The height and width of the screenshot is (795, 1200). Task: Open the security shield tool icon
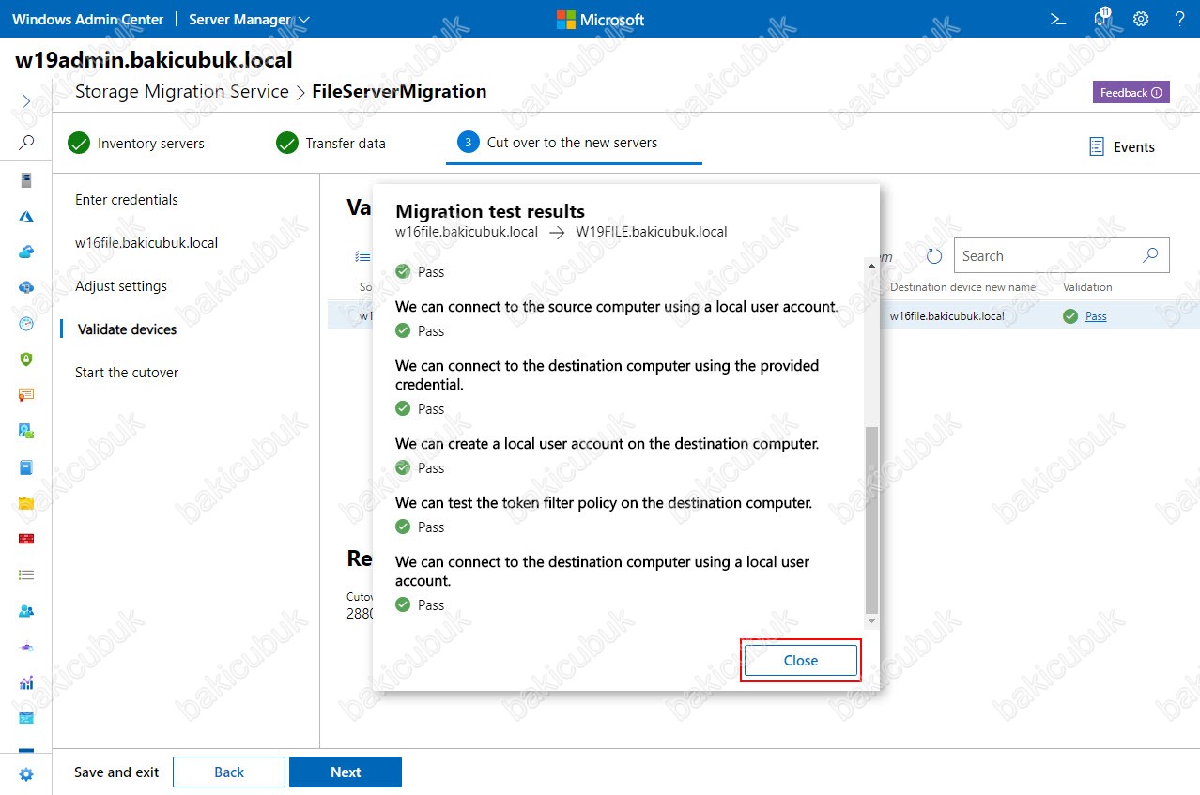tap(26, 359)
